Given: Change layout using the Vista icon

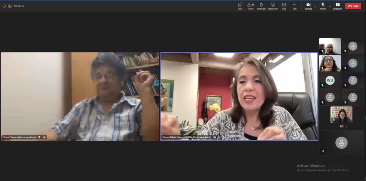Looking at the screenshot, I should [284, 6].
